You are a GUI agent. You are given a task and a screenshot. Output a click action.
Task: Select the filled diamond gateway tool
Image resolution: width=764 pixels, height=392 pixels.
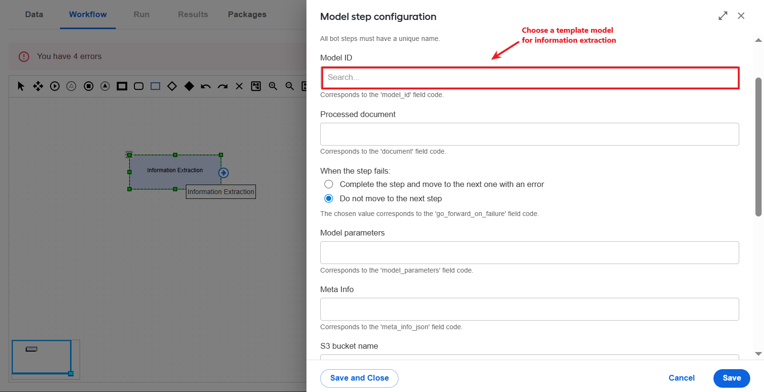pos(189,86)
